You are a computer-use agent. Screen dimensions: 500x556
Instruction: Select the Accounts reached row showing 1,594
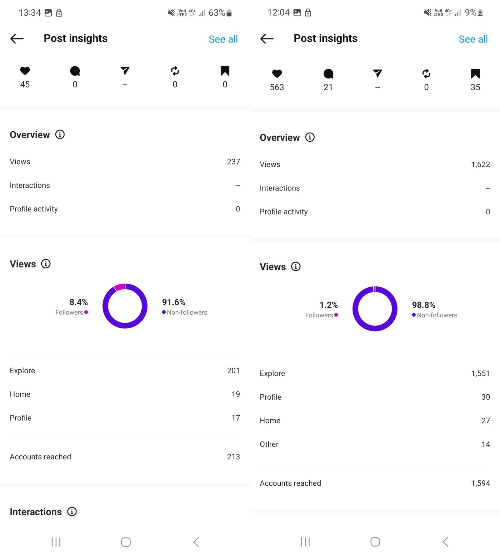[x=375, y=483]
